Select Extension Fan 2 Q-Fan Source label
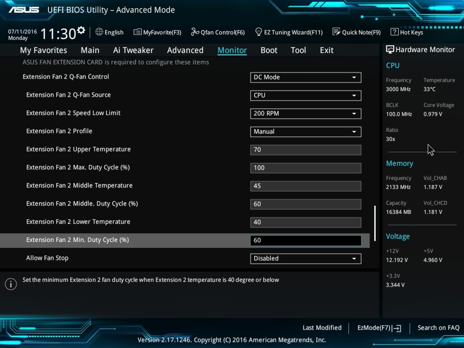464x348 pixels. (69, 95)
